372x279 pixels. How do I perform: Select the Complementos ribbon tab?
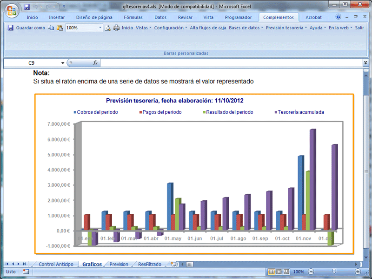278,17
